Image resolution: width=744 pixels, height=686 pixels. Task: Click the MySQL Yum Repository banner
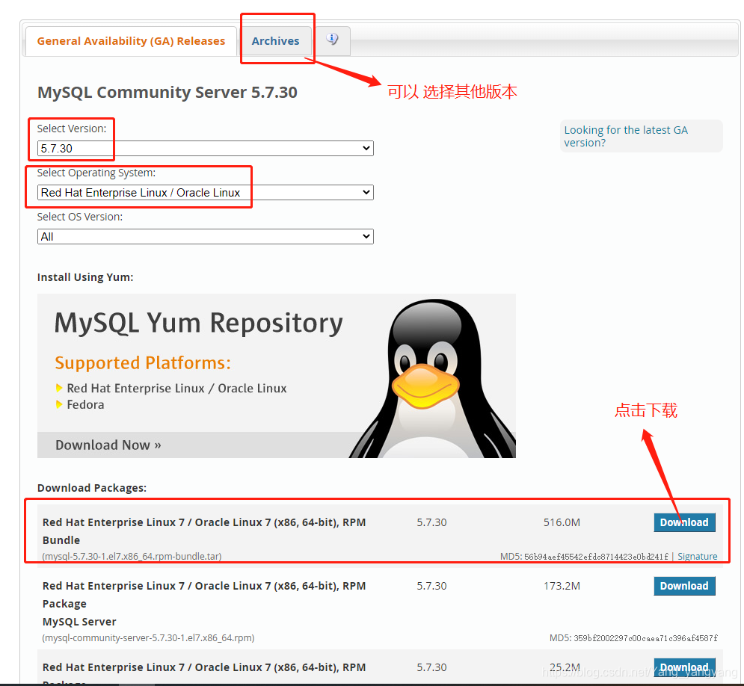[x=276, y=375]
